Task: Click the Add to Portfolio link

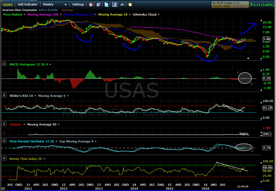Action: (x=48, y=10)
